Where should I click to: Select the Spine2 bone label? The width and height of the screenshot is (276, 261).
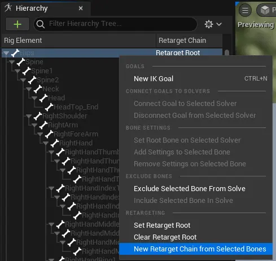pos(48,80)
